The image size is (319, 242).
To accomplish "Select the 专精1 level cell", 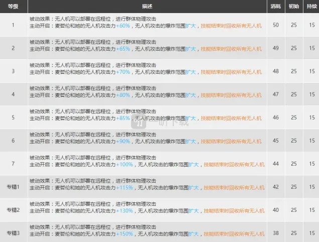I will coord(13,187).
